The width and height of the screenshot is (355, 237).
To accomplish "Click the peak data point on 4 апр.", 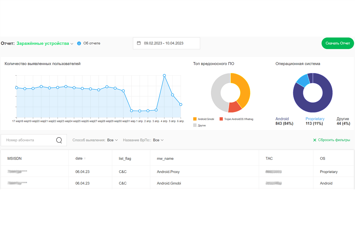I will click(x=164, y=76).
